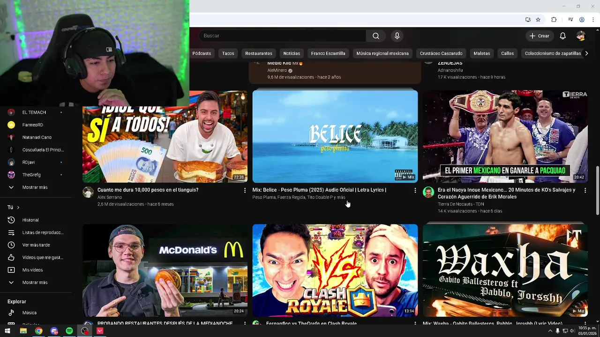Open McDonald's restaurant video thumbnail
600x337 pixels.
click(x=165, y=270)
